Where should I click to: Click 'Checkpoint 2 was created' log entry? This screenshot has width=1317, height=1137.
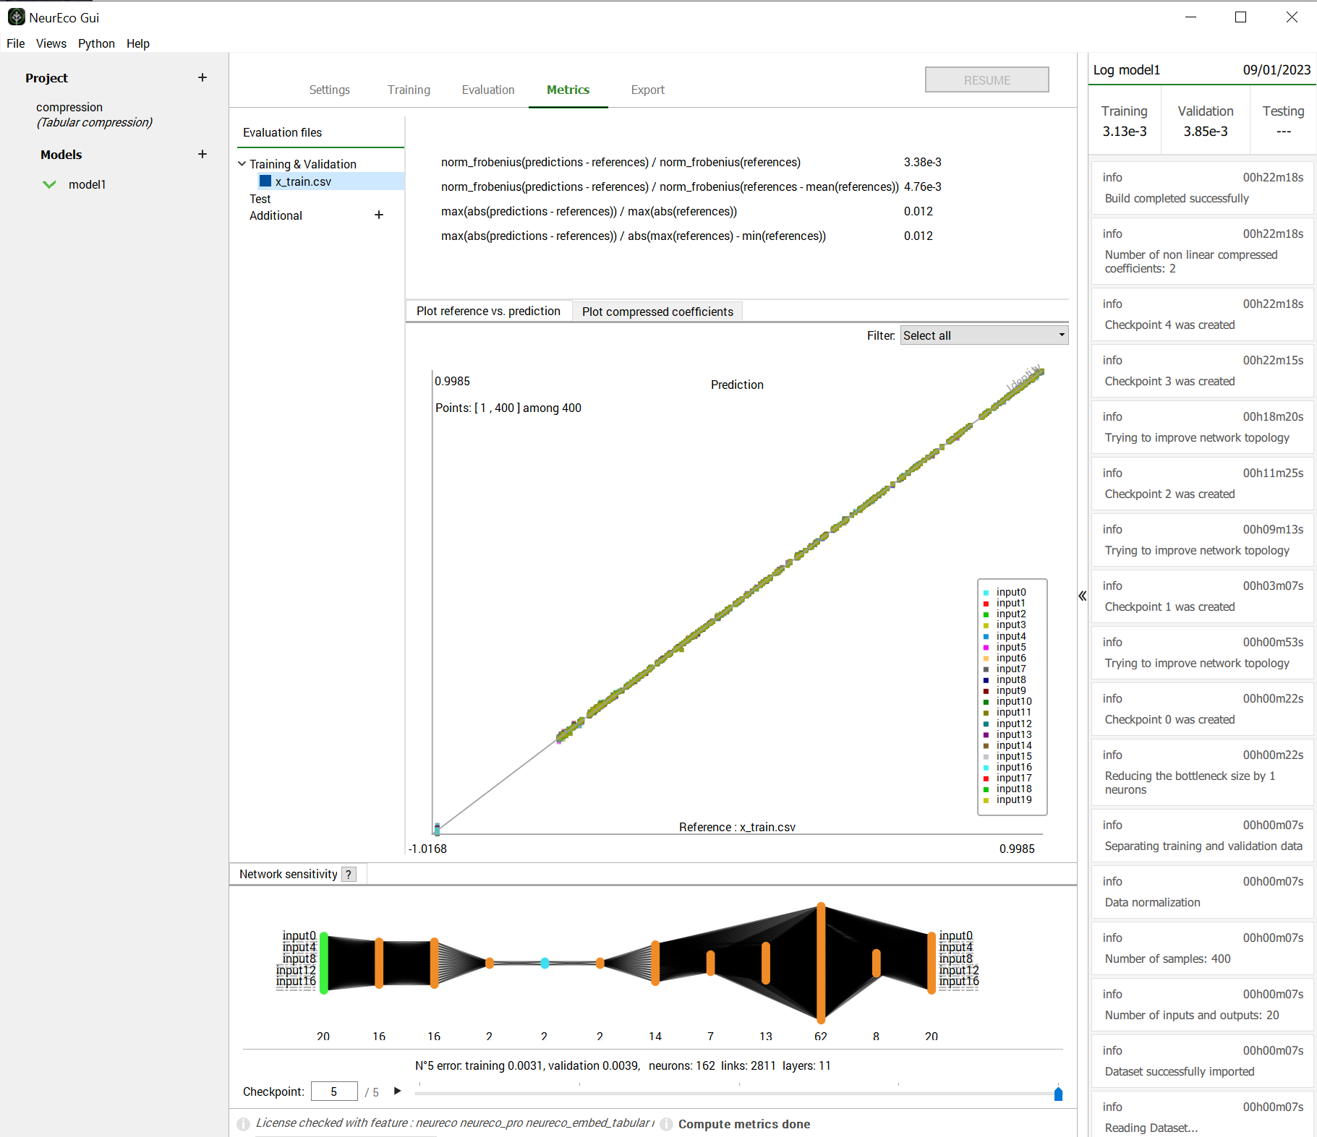pos(1202,484)
